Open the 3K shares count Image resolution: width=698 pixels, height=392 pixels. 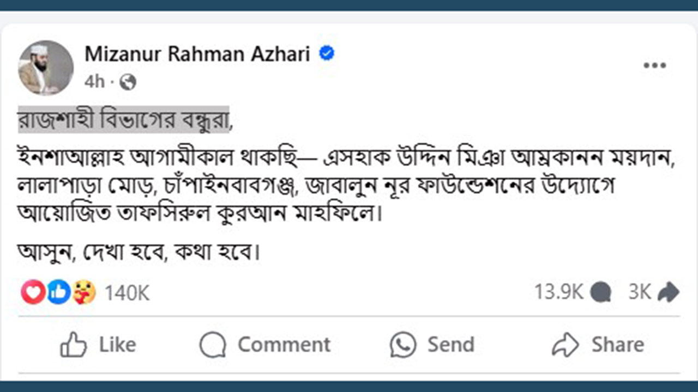[x=640, y=292]
